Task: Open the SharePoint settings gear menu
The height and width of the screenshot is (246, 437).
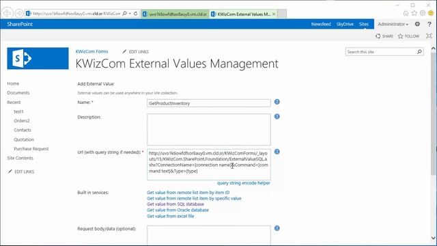Action: (x=417, y=24)
